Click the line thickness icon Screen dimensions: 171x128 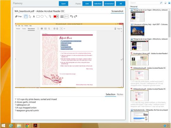[62, 16]
